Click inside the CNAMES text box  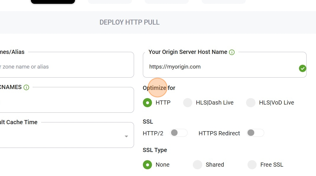point(67,100)
